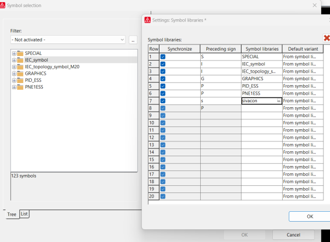The image size is (330, 242).
Task: Click the IEC_topology_symbol_M20 folder icon
Action: 20,67
